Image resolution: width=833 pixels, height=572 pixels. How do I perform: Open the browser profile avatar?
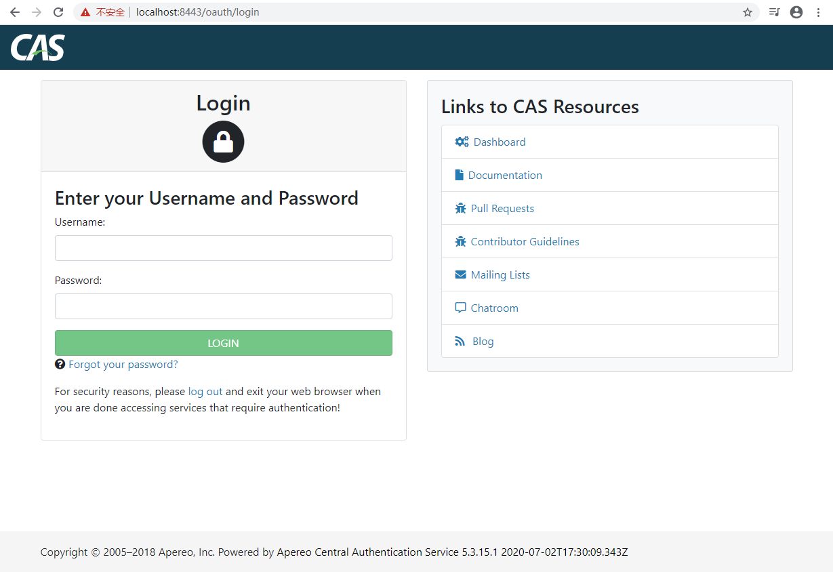[x=796, y=12]
